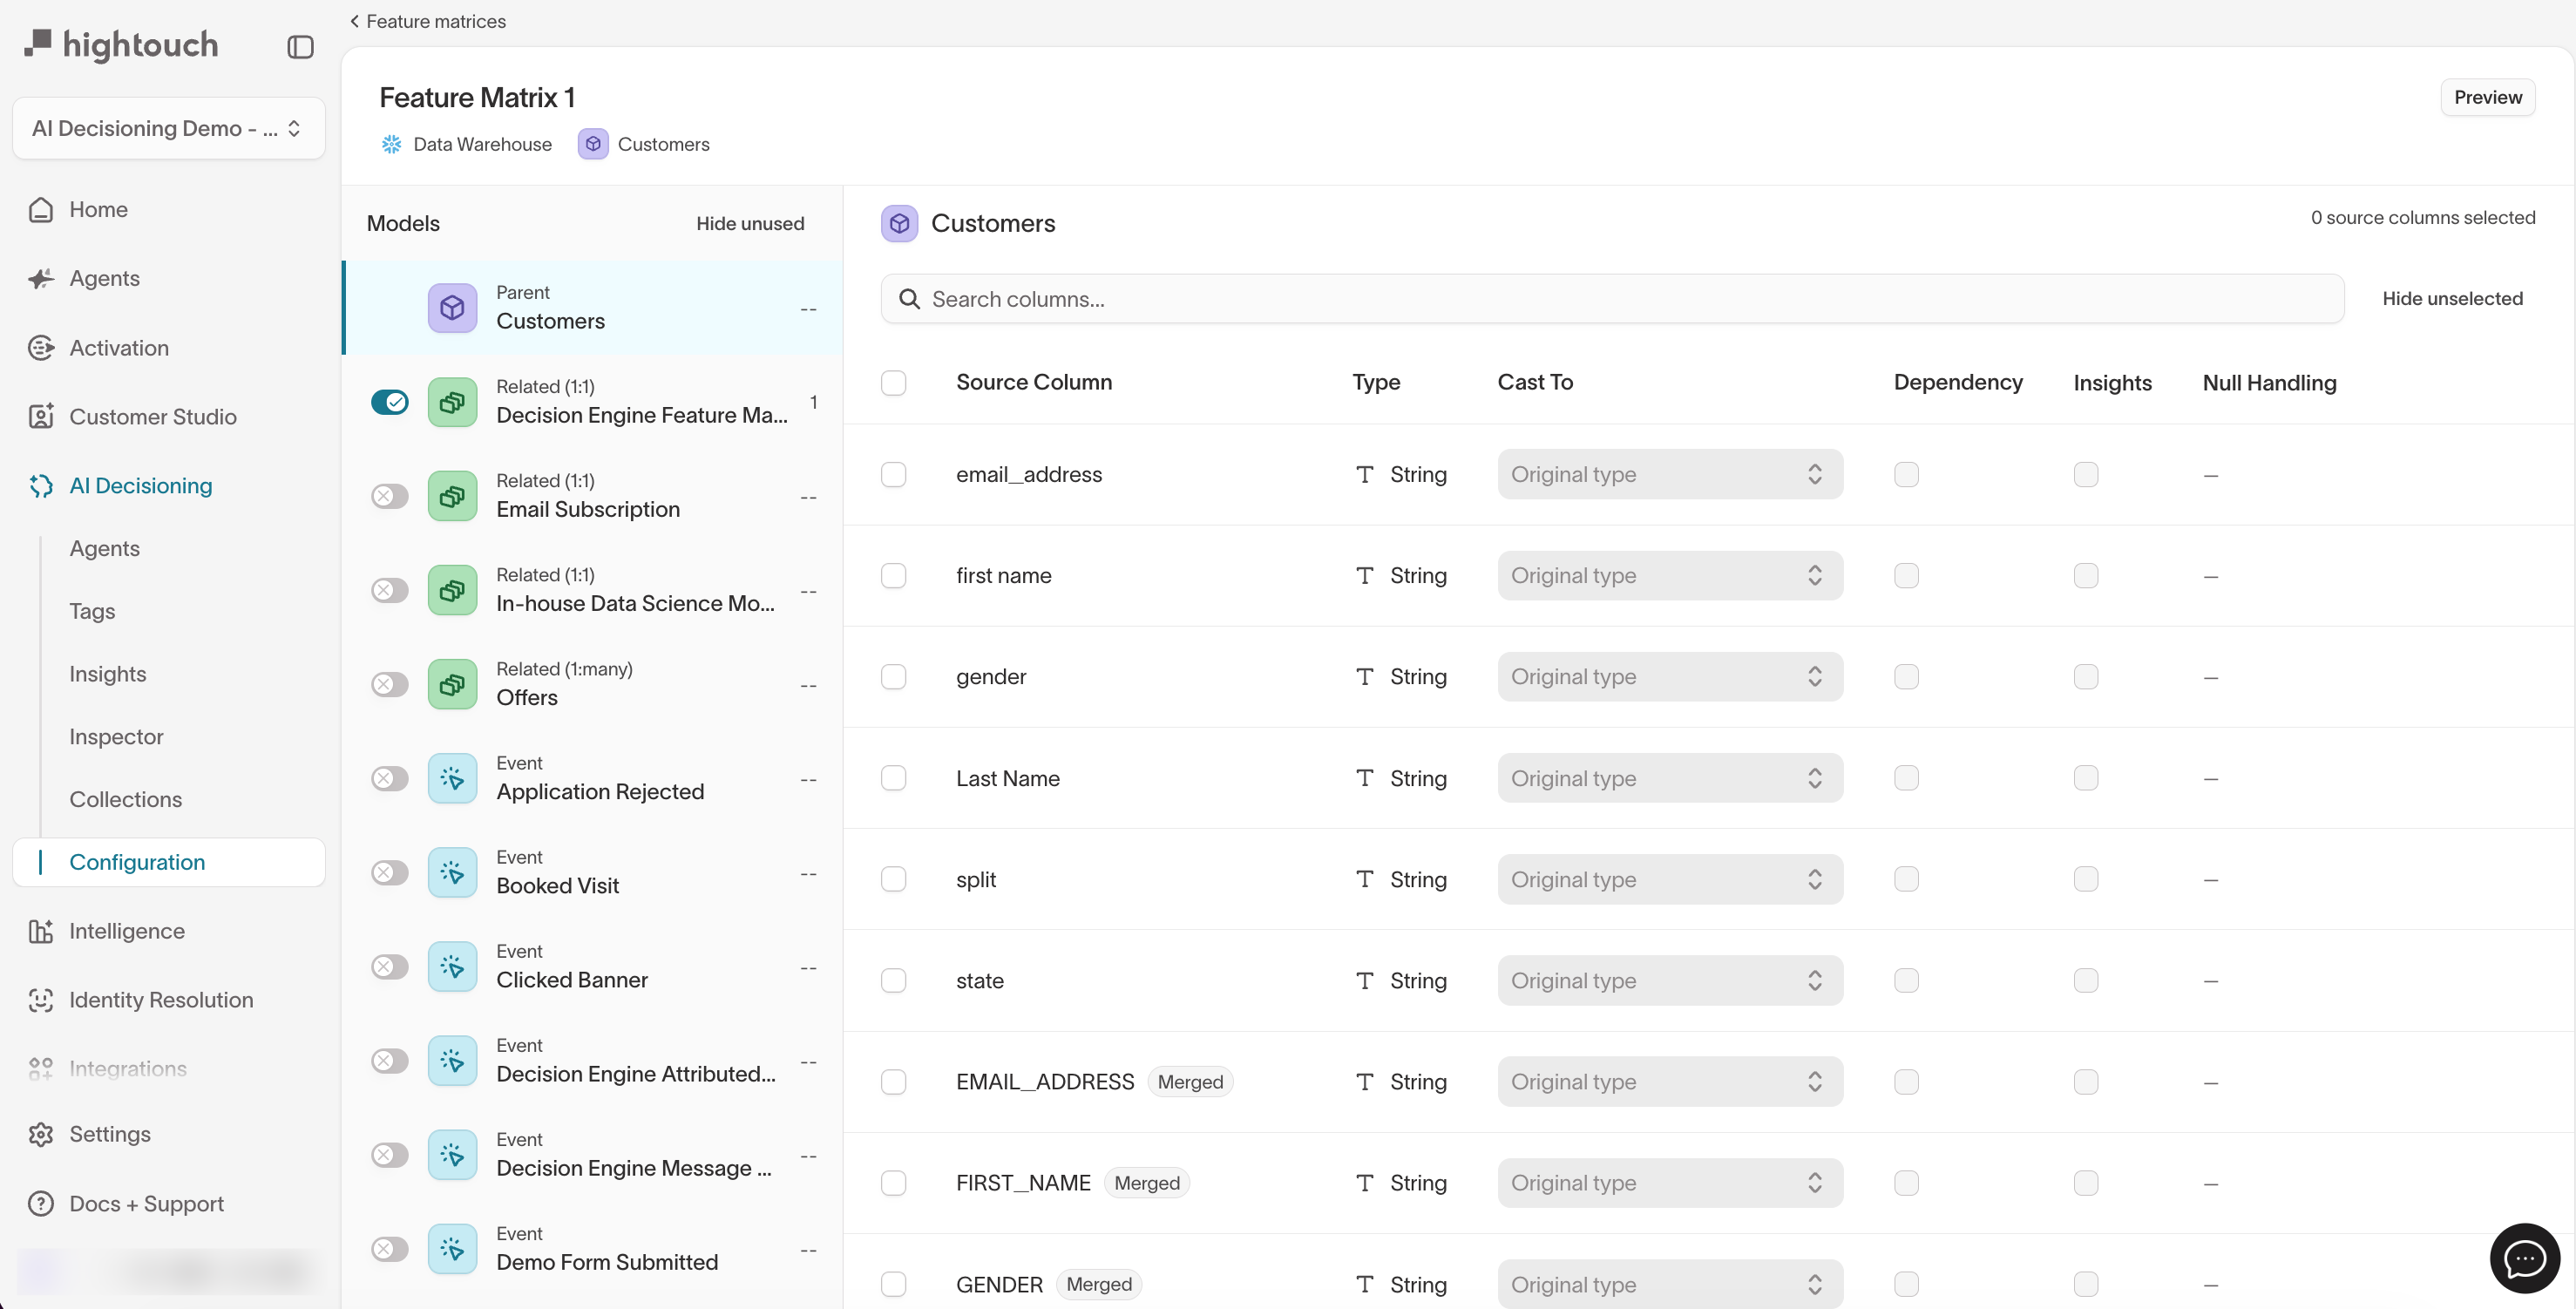Check the gender row checkbox
Image resolution: width=2576 pixels, height=1309 pixels.
tap(893, 677)
